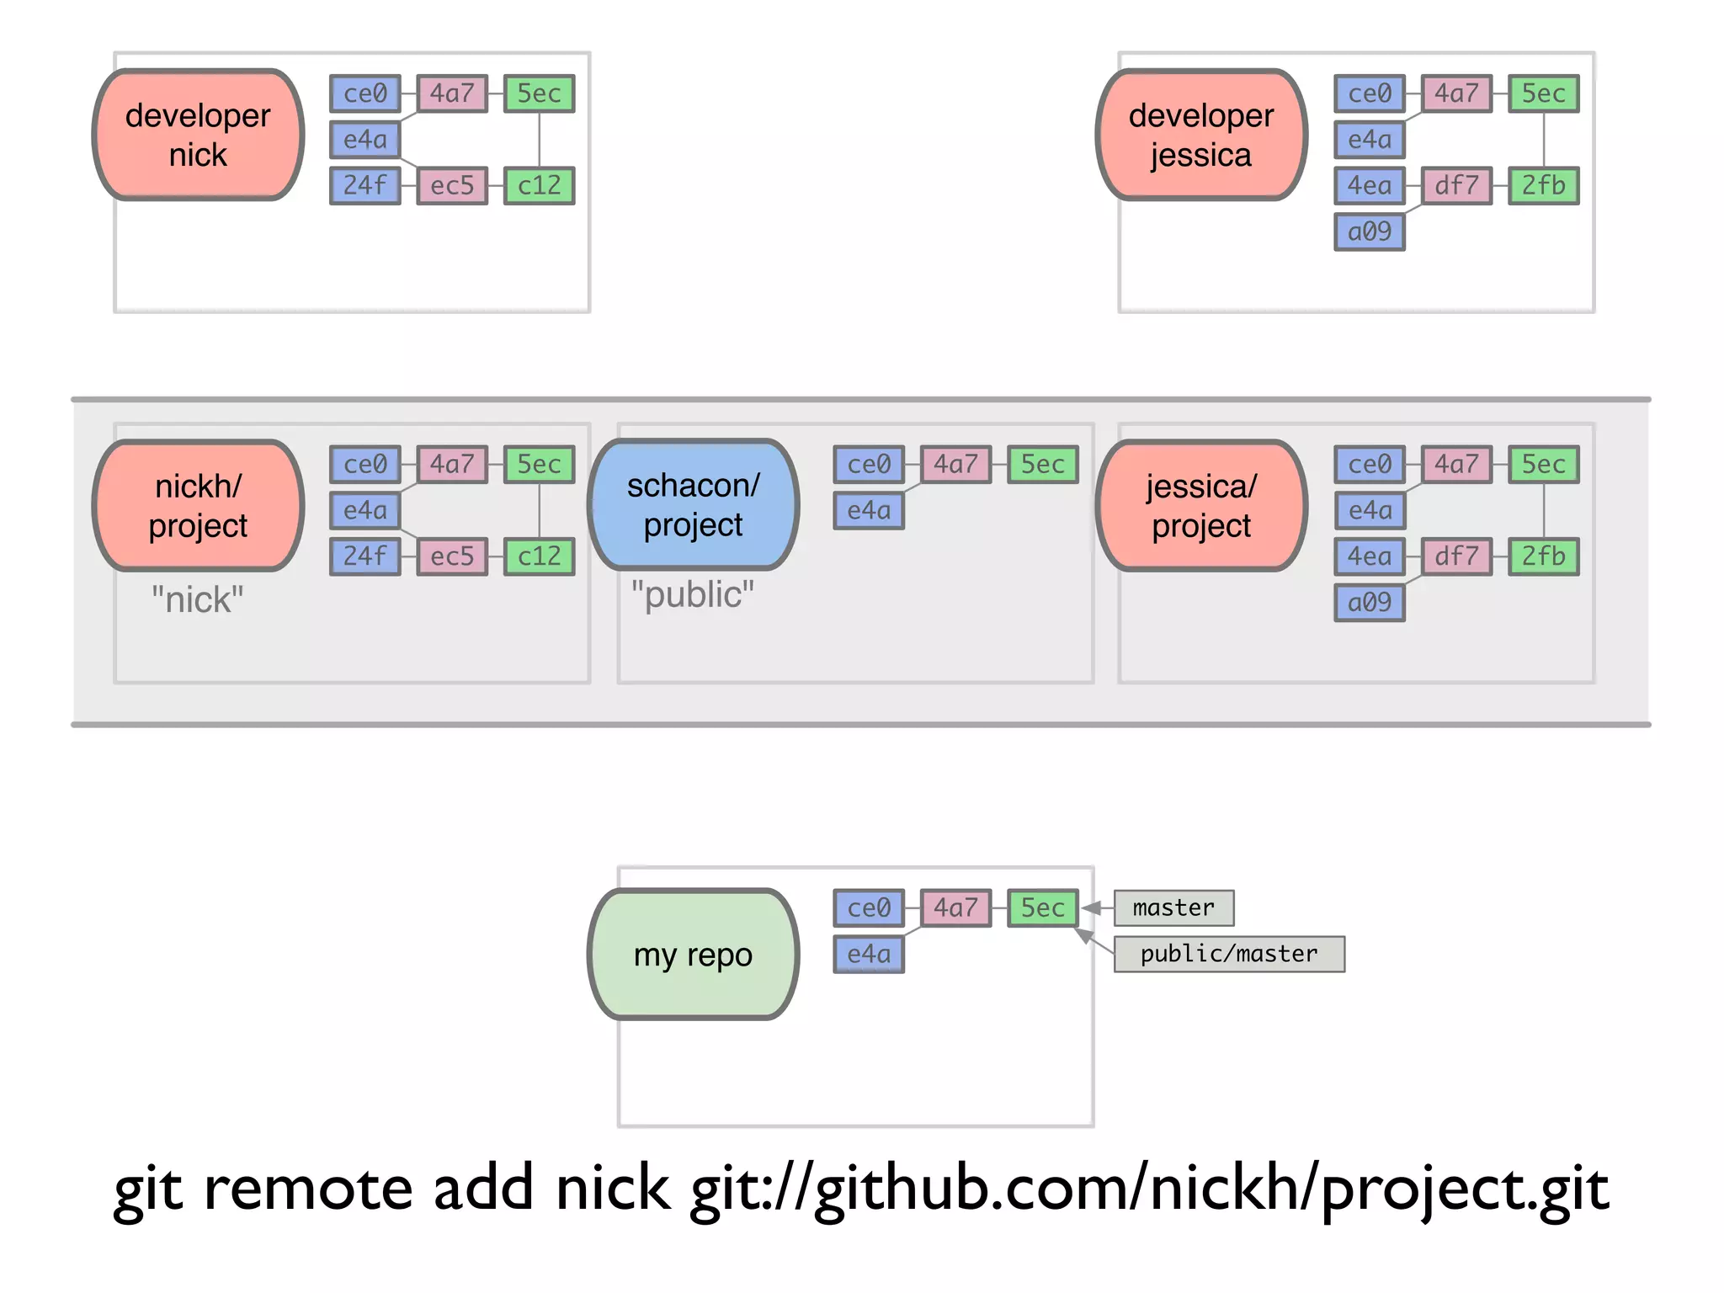Click the git remote add nick command text

[x=861, y=1189]
